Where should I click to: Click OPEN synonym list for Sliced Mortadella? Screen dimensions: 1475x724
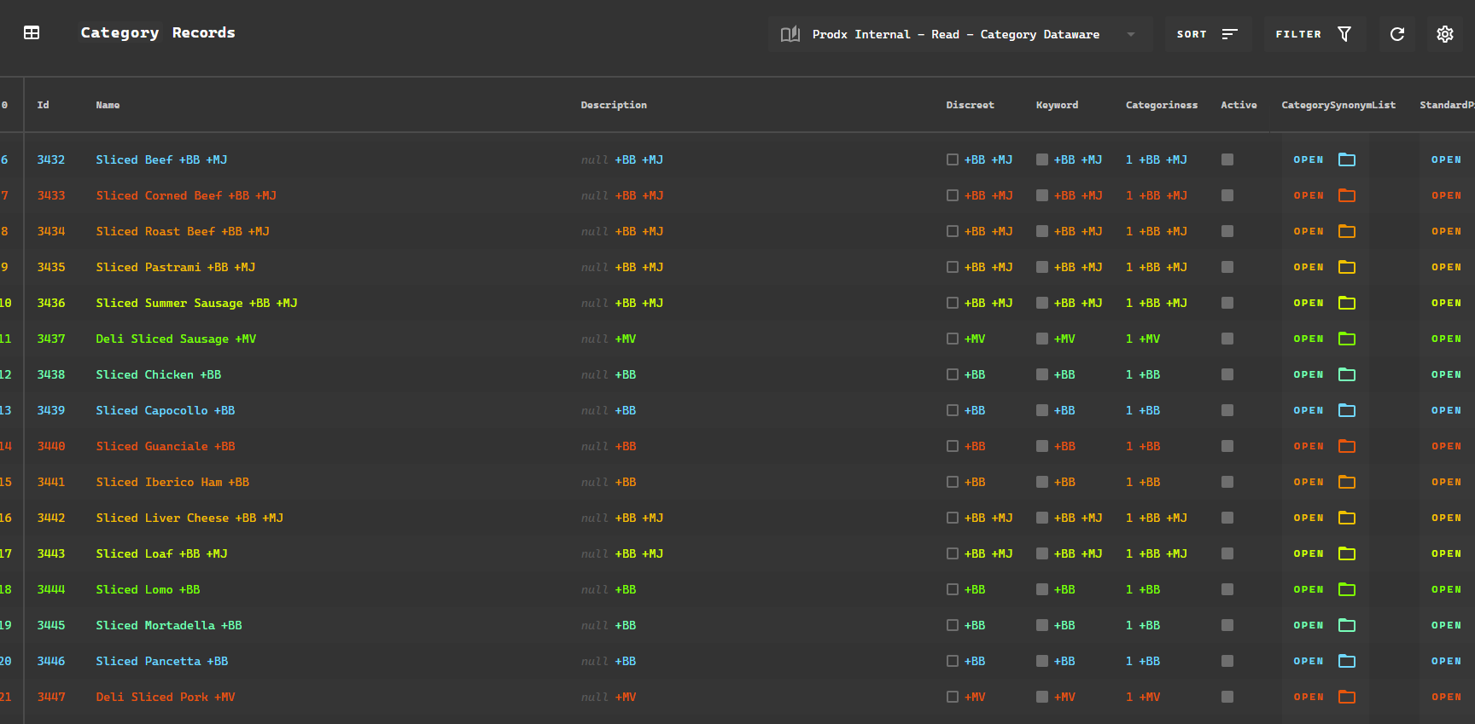coord(1308,625)
